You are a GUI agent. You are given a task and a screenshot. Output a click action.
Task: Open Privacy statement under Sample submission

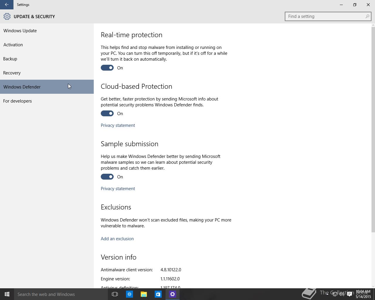[118, 188]
